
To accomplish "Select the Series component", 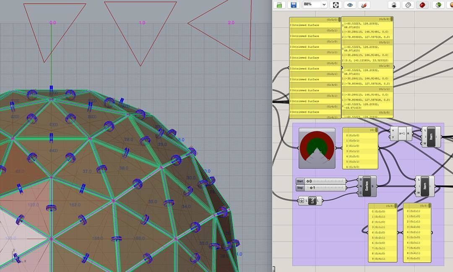I will coord(367,186).
